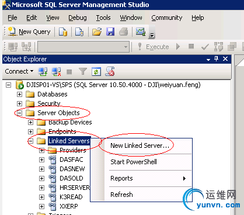Screen dimensions: 244x215
Task: Open the Connect dropdown in Object Explorer
Action: (x=19, y=71)
